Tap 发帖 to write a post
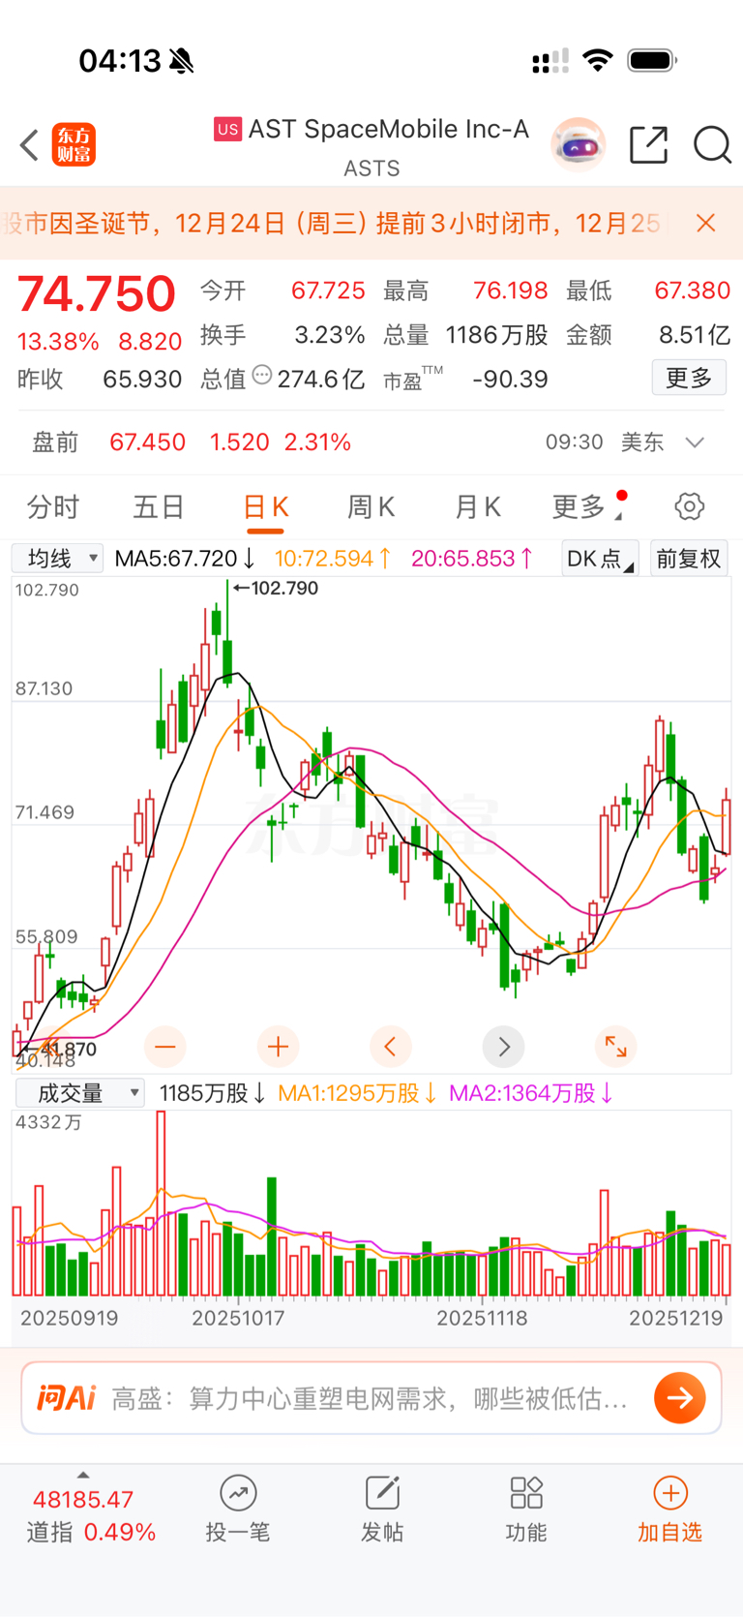The image size is (743, 1617). coord(382,1510)
